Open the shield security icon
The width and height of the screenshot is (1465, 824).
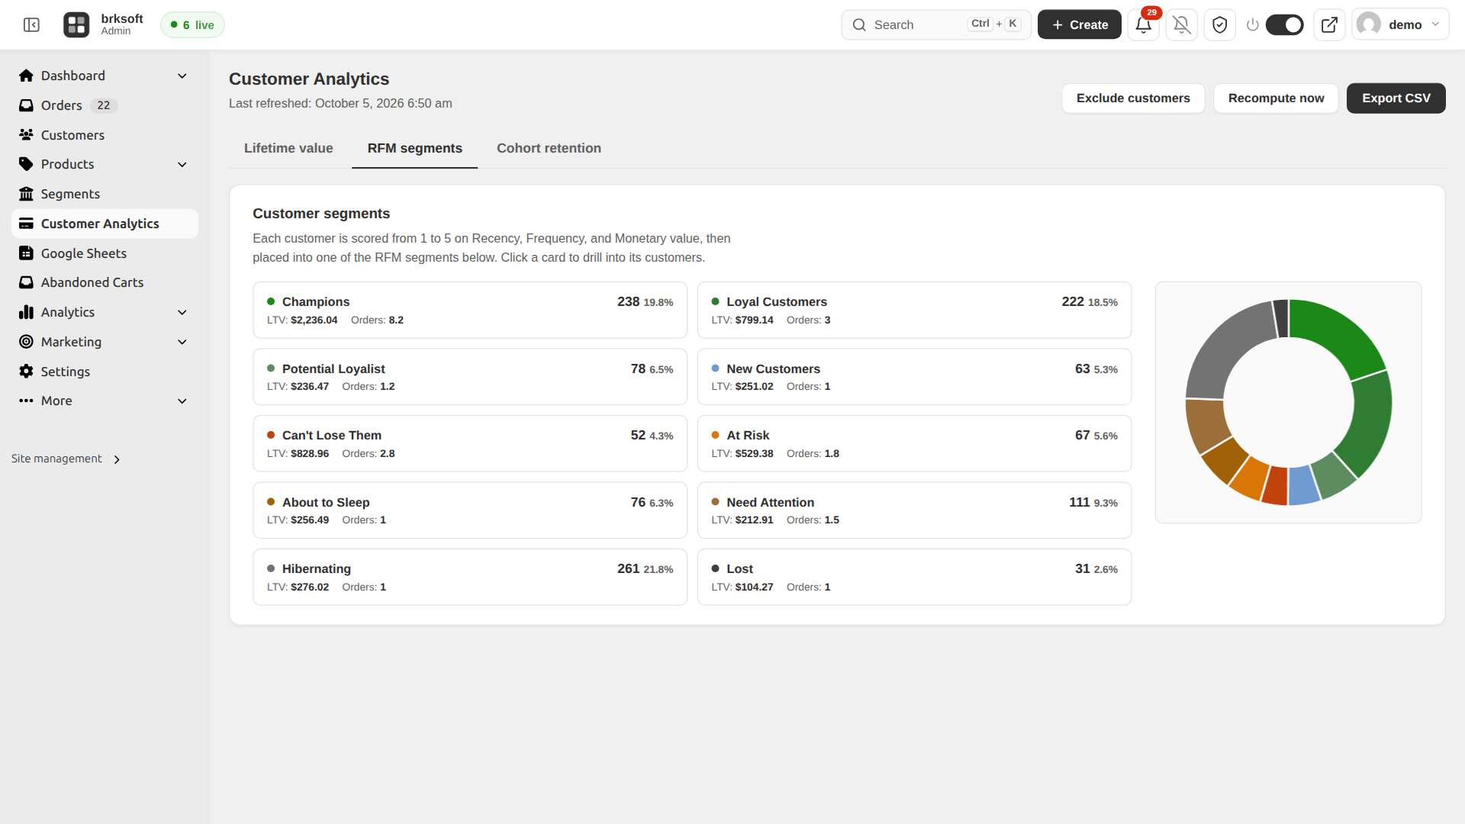click(x=1219, y=25)
